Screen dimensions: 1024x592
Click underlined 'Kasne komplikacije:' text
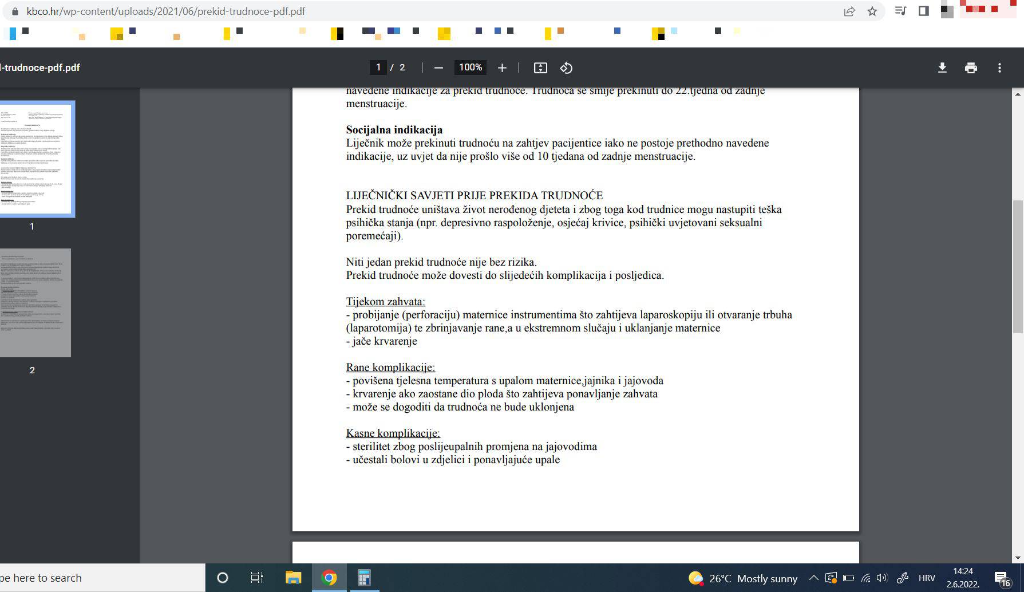tap(393, 433)
